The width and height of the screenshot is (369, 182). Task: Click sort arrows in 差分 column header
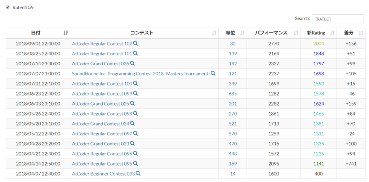click(x=361, y=33)
